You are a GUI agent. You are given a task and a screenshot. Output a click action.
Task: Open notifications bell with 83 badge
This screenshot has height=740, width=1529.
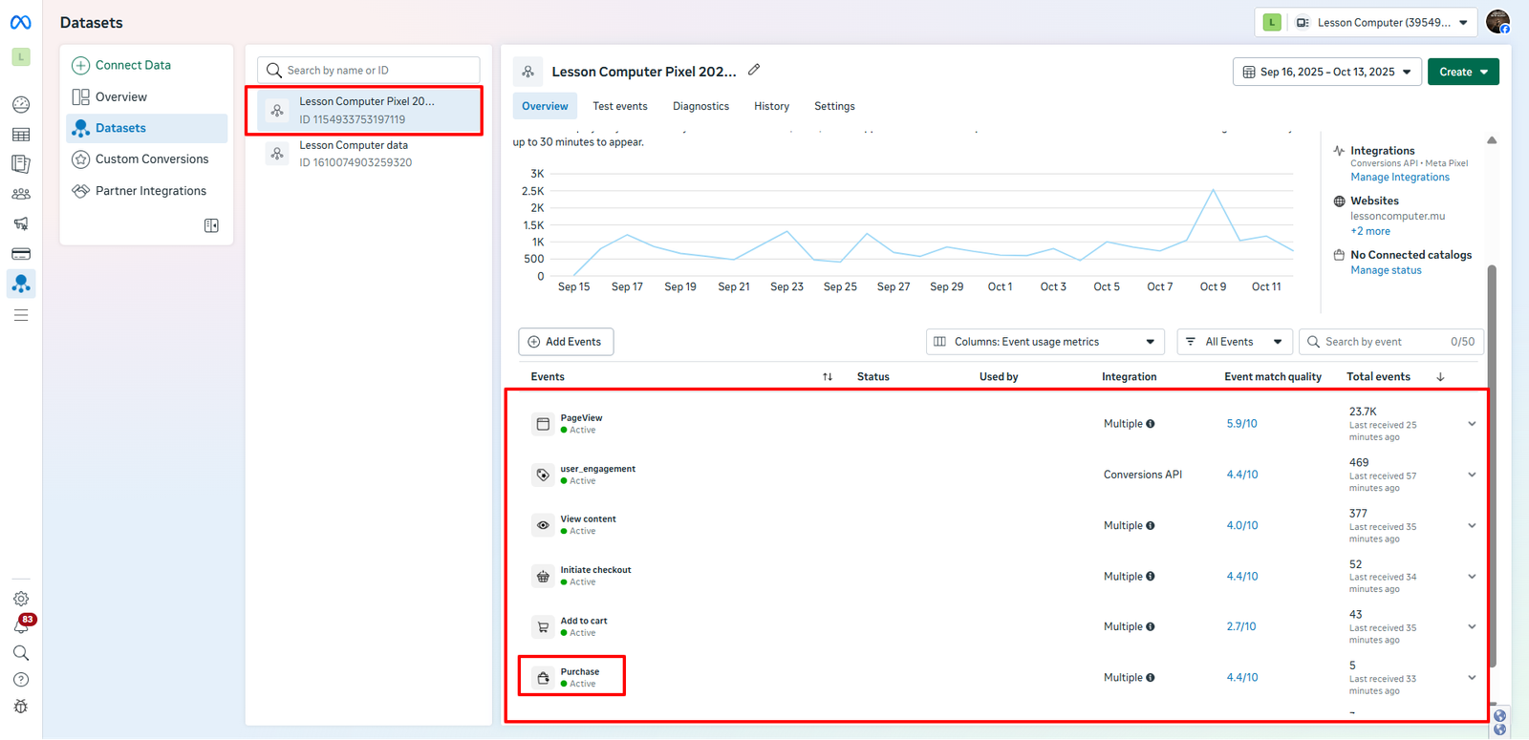tap(21, 625)
